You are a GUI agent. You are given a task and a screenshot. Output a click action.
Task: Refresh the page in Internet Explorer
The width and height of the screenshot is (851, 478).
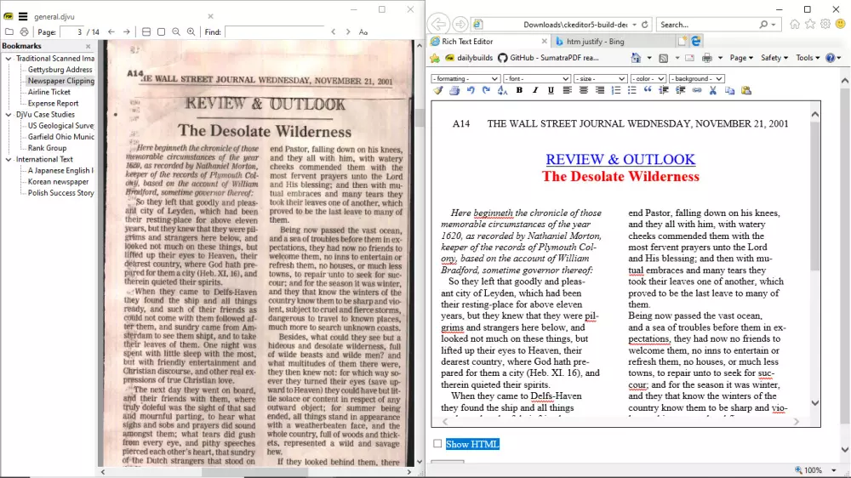(x=645, y=25)
